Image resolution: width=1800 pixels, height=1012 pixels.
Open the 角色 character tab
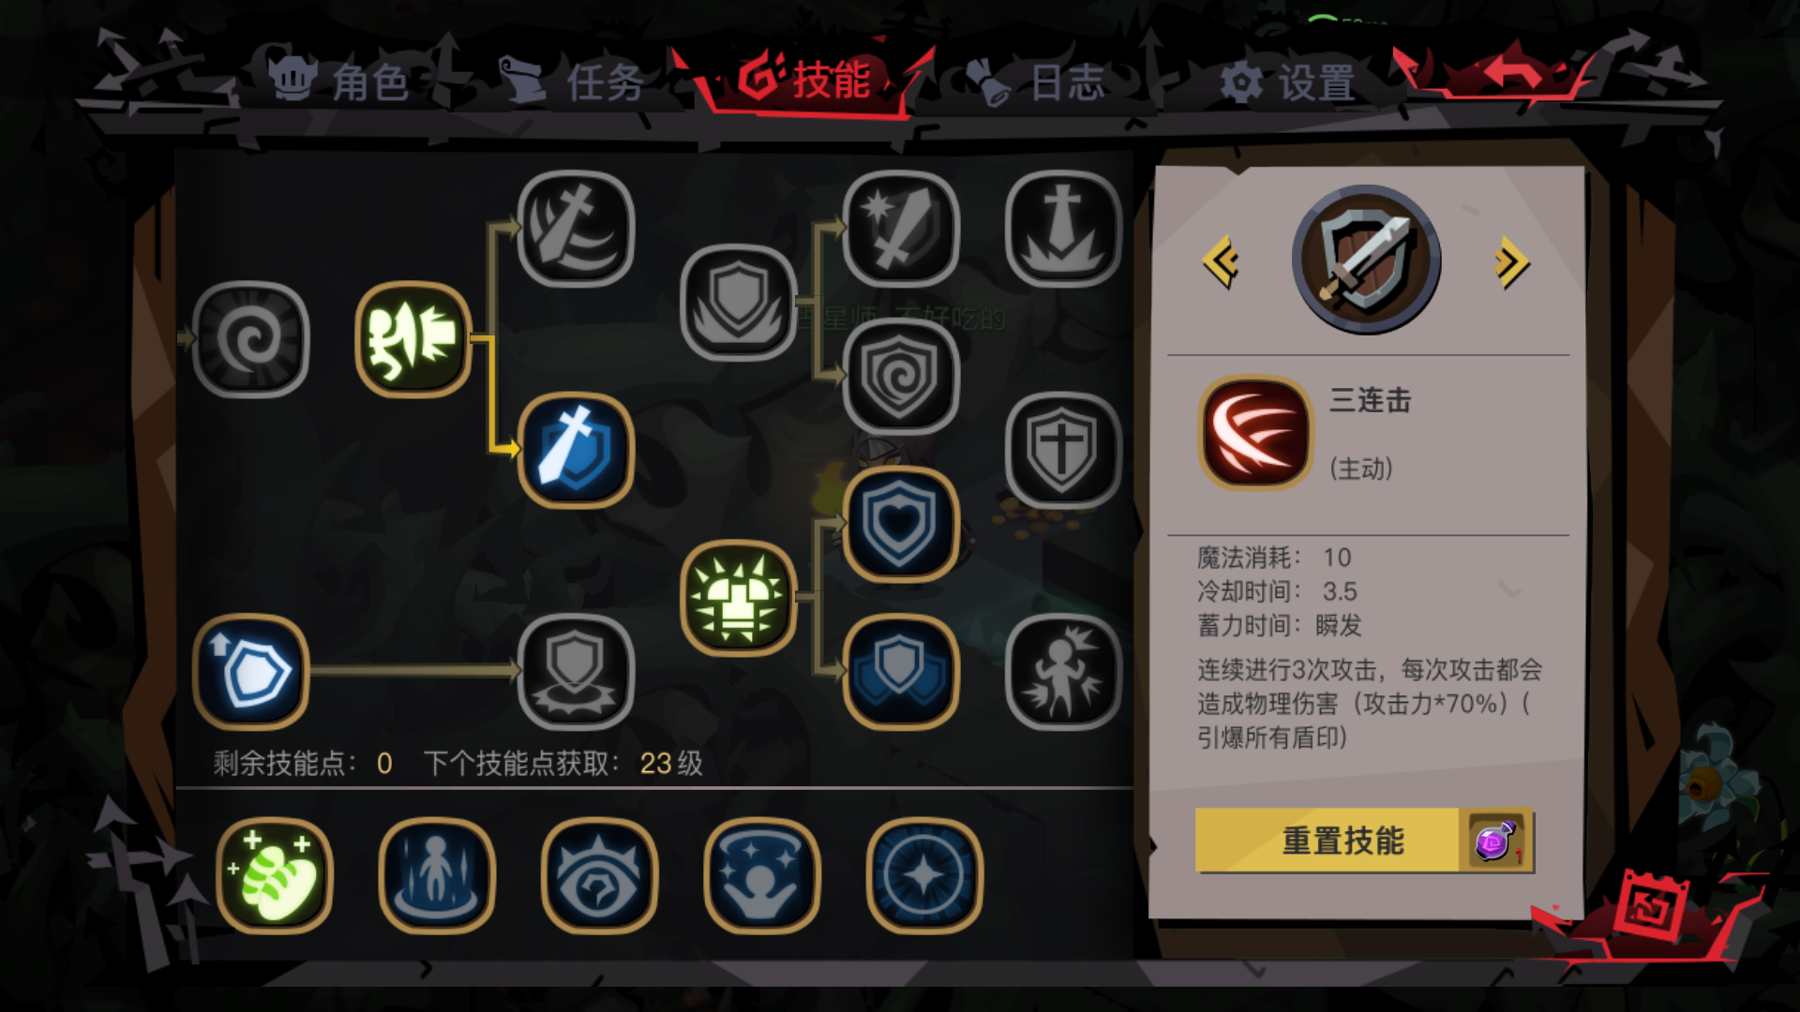340,82
